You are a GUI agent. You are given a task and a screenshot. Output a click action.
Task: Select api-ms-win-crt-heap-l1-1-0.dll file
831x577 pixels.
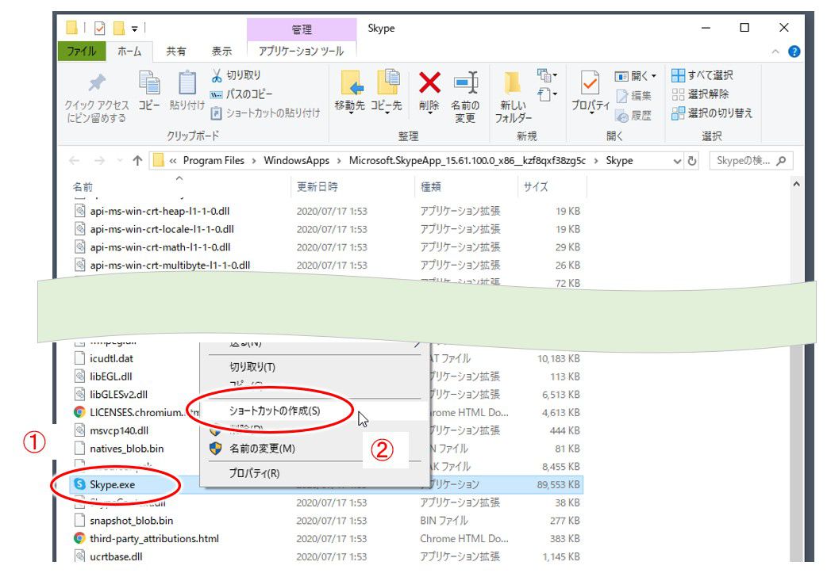point(160,211)
